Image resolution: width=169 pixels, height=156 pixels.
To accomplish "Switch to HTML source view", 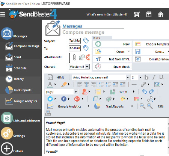I will click(56, 77).
